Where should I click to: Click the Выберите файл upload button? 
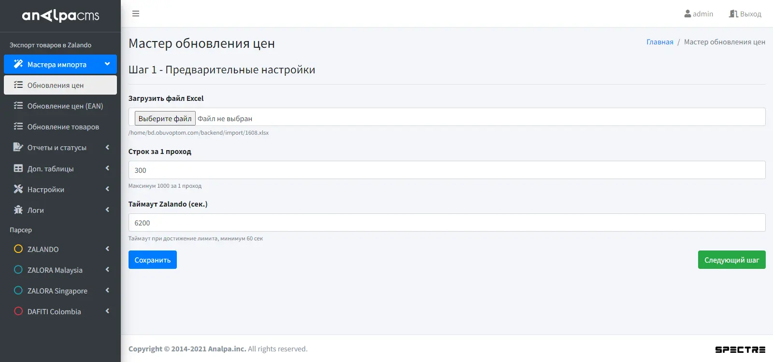click(165, 118)
